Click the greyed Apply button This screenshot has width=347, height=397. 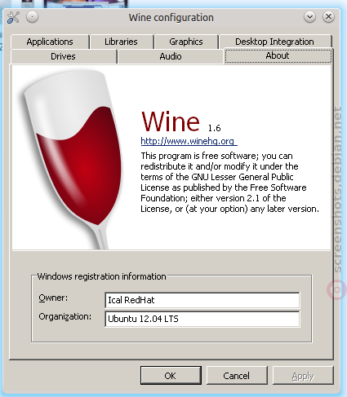click(303, 376)
